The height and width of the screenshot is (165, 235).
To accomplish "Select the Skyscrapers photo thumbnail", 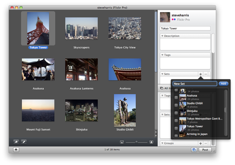I will pos(81,28).
